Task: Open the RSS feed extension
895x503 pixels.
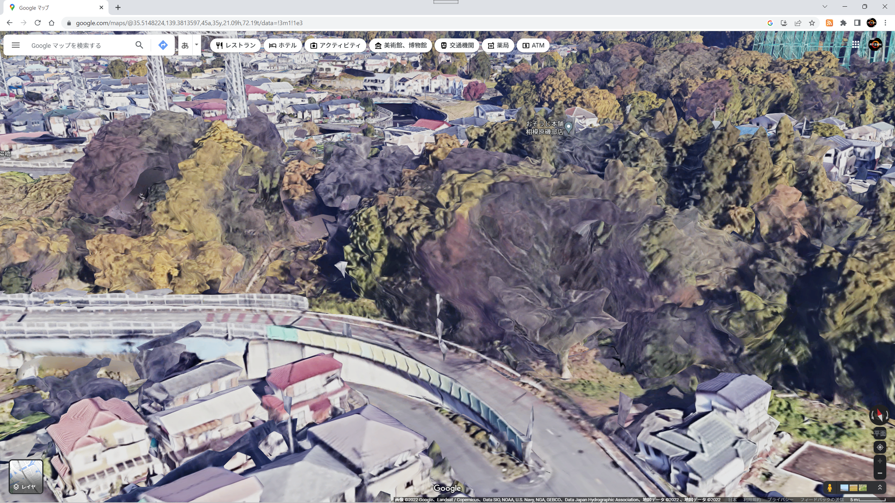Action: click(829, 23)
